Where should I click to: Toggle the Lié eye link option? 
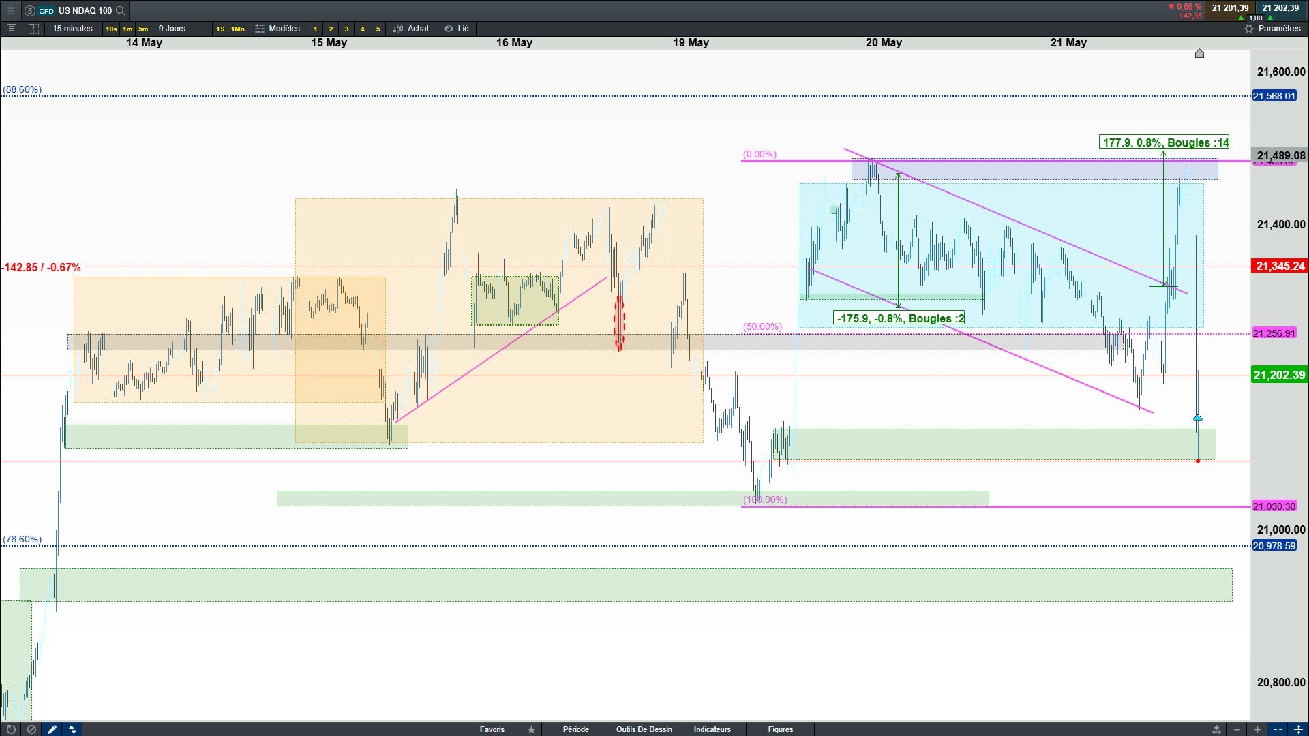pos(456,29)
